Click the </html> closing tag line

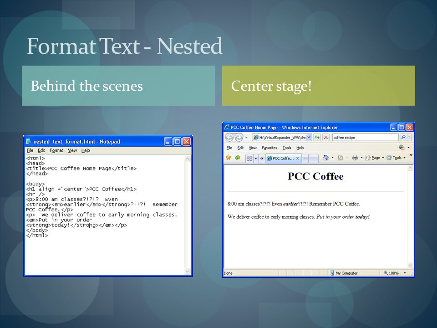[x=37, y=236]
